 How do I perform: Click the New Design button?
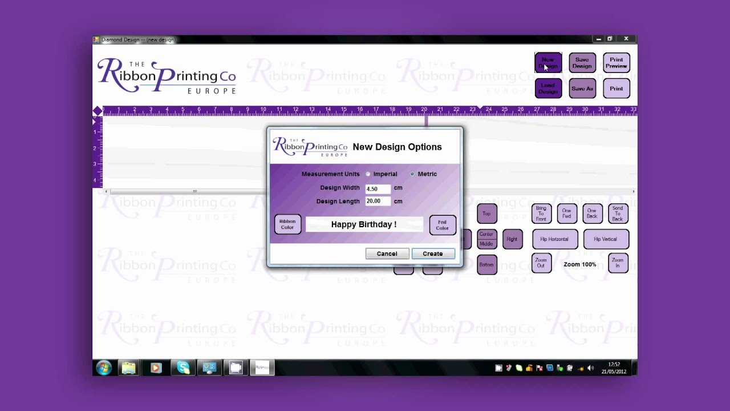point(548,63)
